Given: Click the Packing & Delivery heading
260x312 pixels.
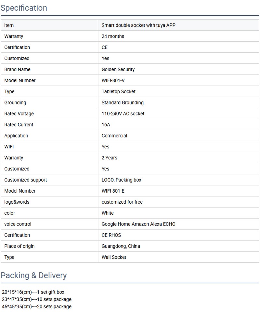Looking at the screenshot, I should coord(33,276).
